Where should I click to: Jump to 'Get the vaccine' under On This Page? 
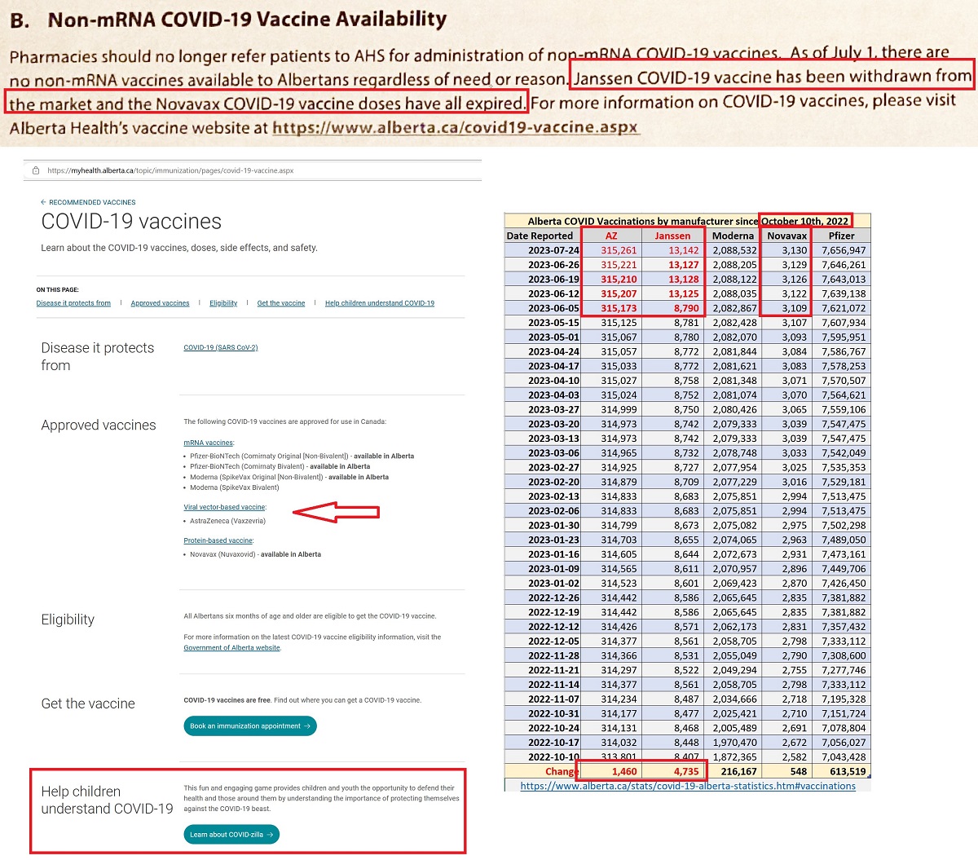[281, 303]
